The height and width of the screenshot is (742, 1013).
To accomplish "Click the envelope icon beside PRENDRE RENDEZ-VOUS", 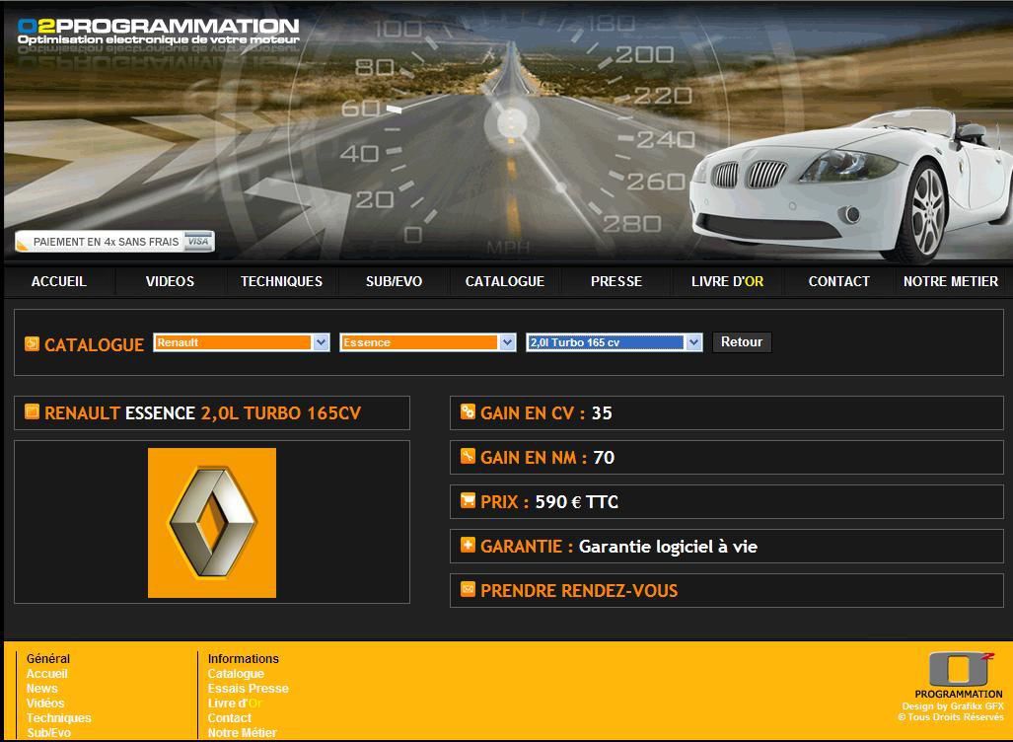I will click(468, 589).
